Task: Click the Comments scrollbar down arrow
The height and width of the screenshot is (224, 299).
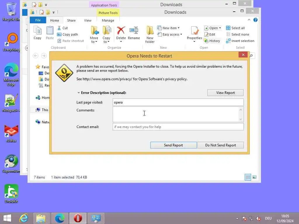Action: click(x=241, y=119)
